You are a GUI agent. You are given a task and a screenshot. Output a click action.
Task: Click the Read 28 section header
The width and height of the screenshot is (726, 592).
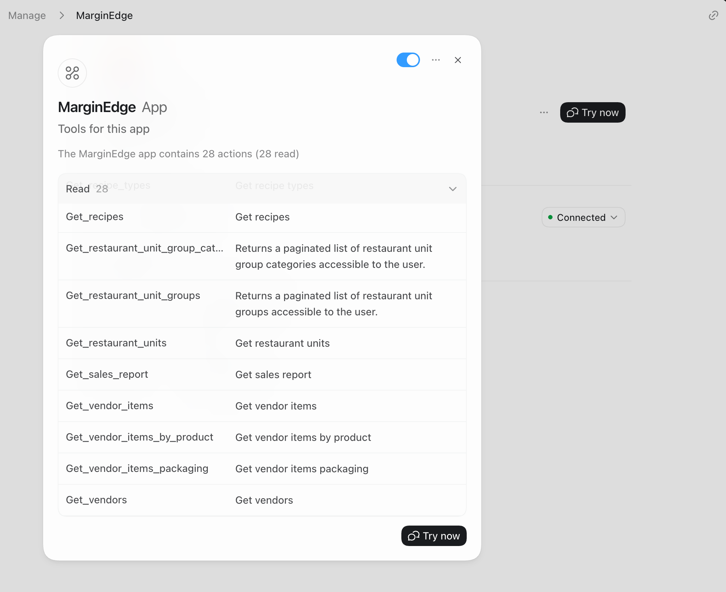pyautogui.click(x=262, y=189)
